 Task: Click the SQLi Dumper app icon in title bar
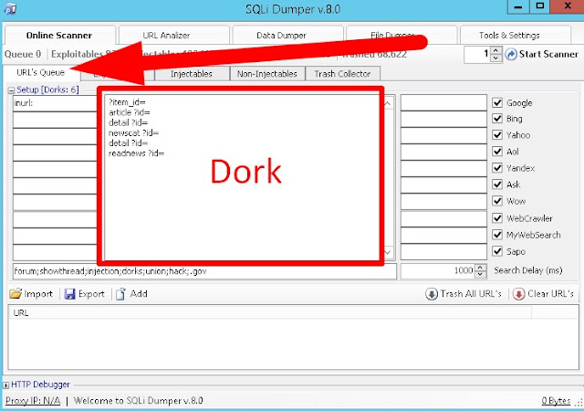click(x=10, y=8)
